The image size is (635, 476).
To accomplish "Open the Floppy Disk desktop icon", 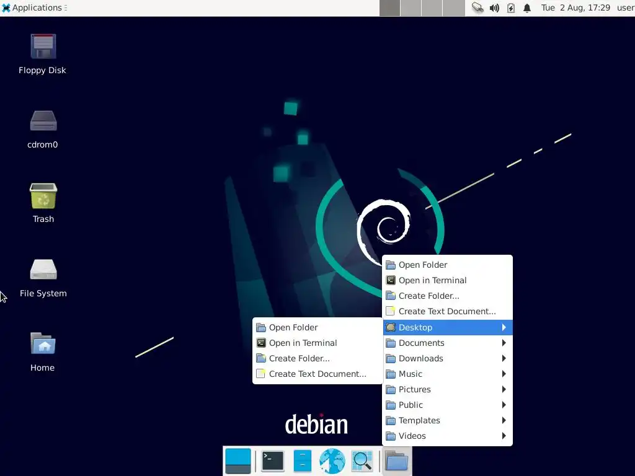I will [43, 46].
